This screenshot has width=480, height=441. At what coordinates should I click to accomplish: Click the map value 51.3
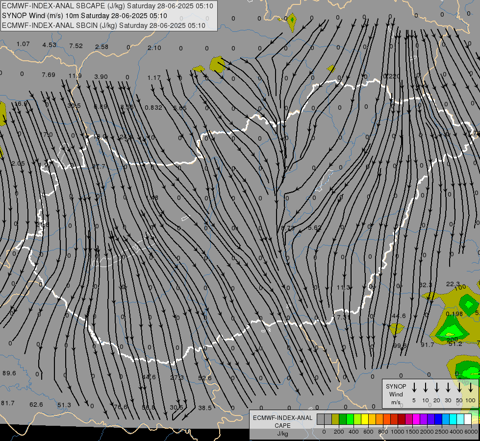click(x=64, y=405)
